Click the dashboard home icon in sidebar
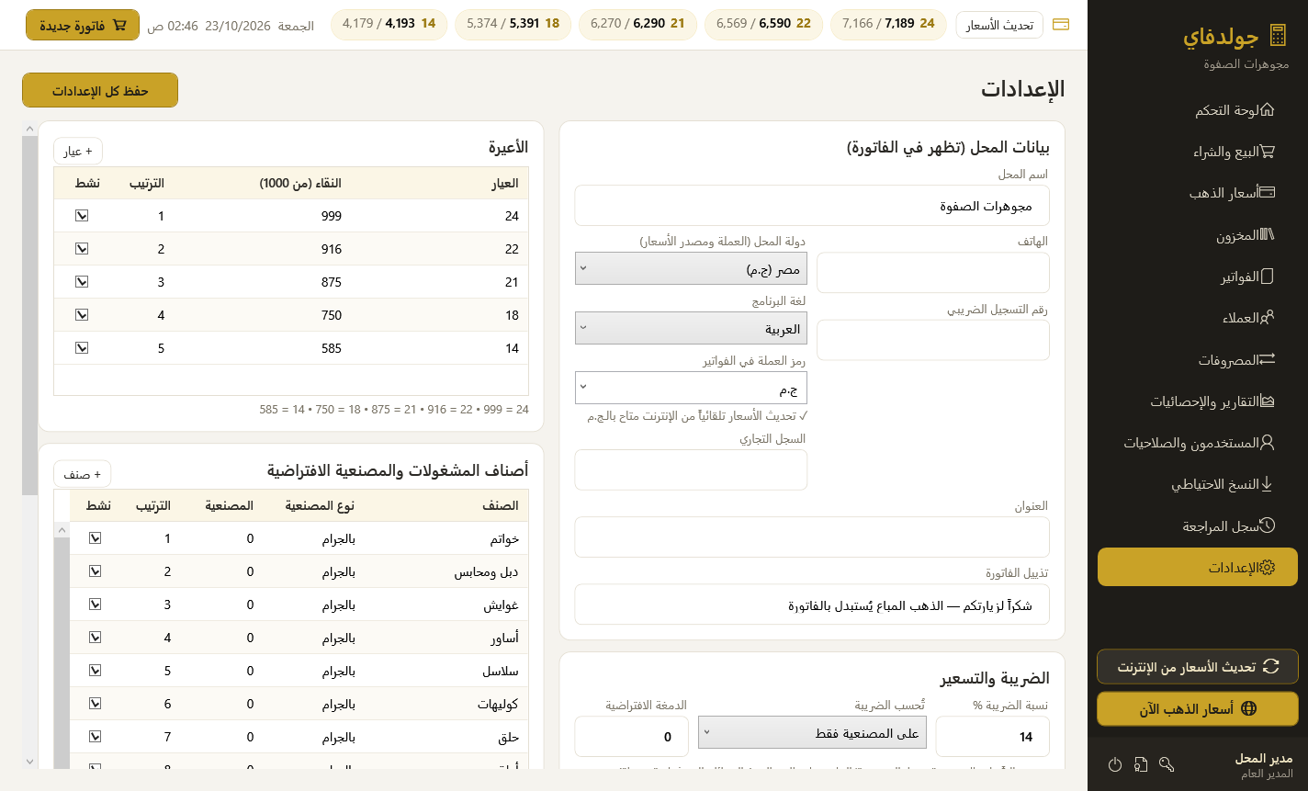 coord(1267,110)
